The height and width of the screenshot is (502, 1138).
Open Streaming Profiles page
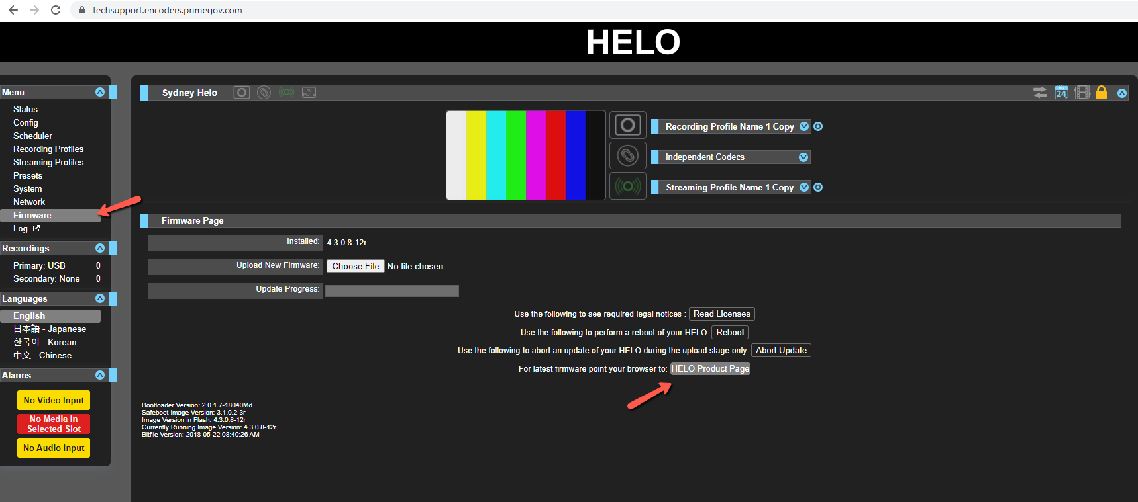point(48,162)
